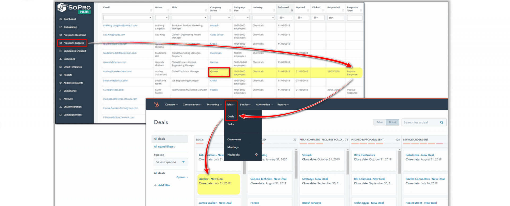Open the Contacts menu in HubSpot navbar
Image resolution: width=510 pixels, height=206 pixels.
[x=171, y=105]
